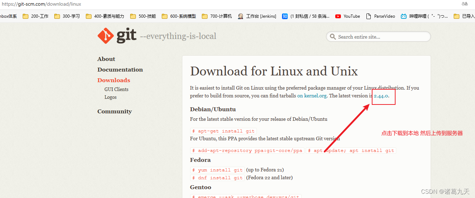
Task: Open the YouTube bookmark
Action: pos(348,16)
